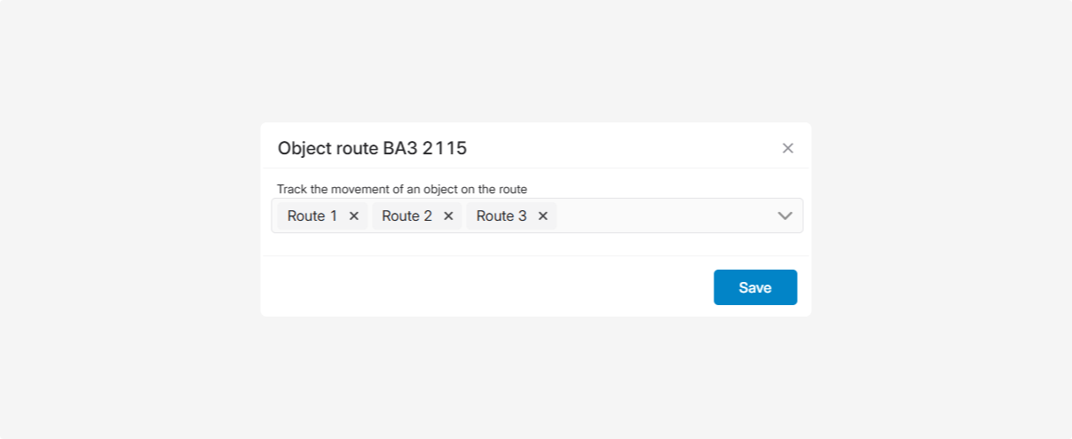Select the Route 1 tag label
The image size is (1072, 439).
312,216
